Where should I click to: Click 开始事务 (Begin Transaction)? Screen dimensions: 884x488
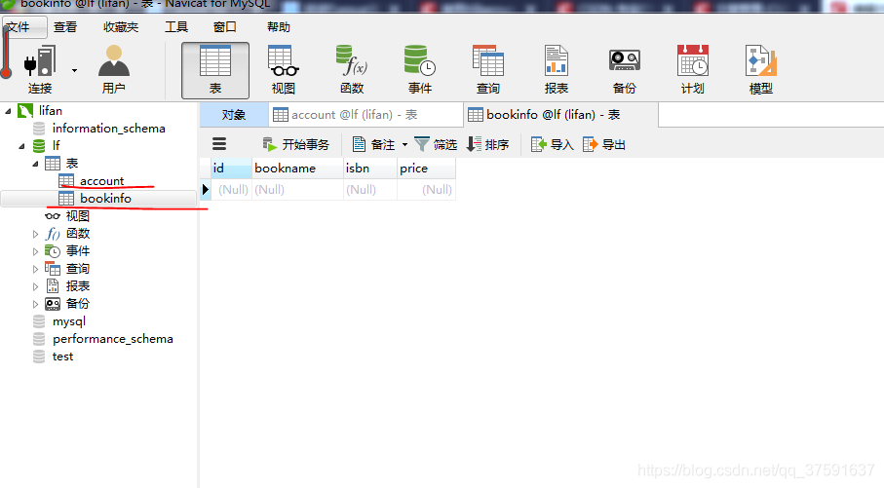click(x=295, y=145)
